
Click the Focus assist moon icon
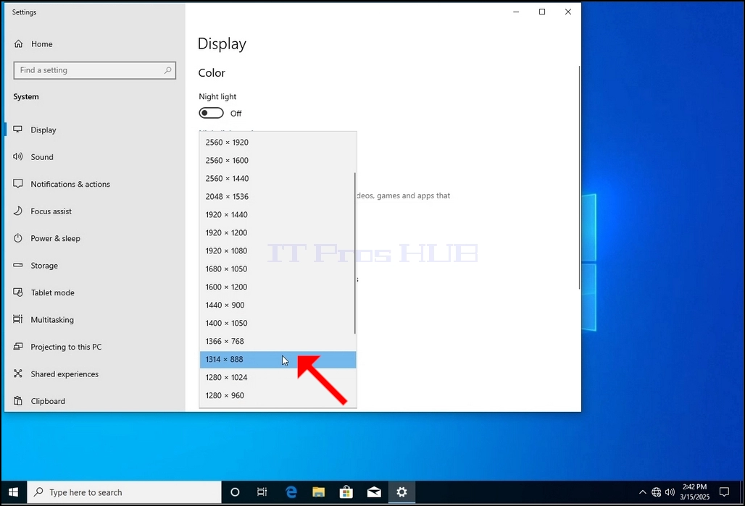tap(18, 211)
